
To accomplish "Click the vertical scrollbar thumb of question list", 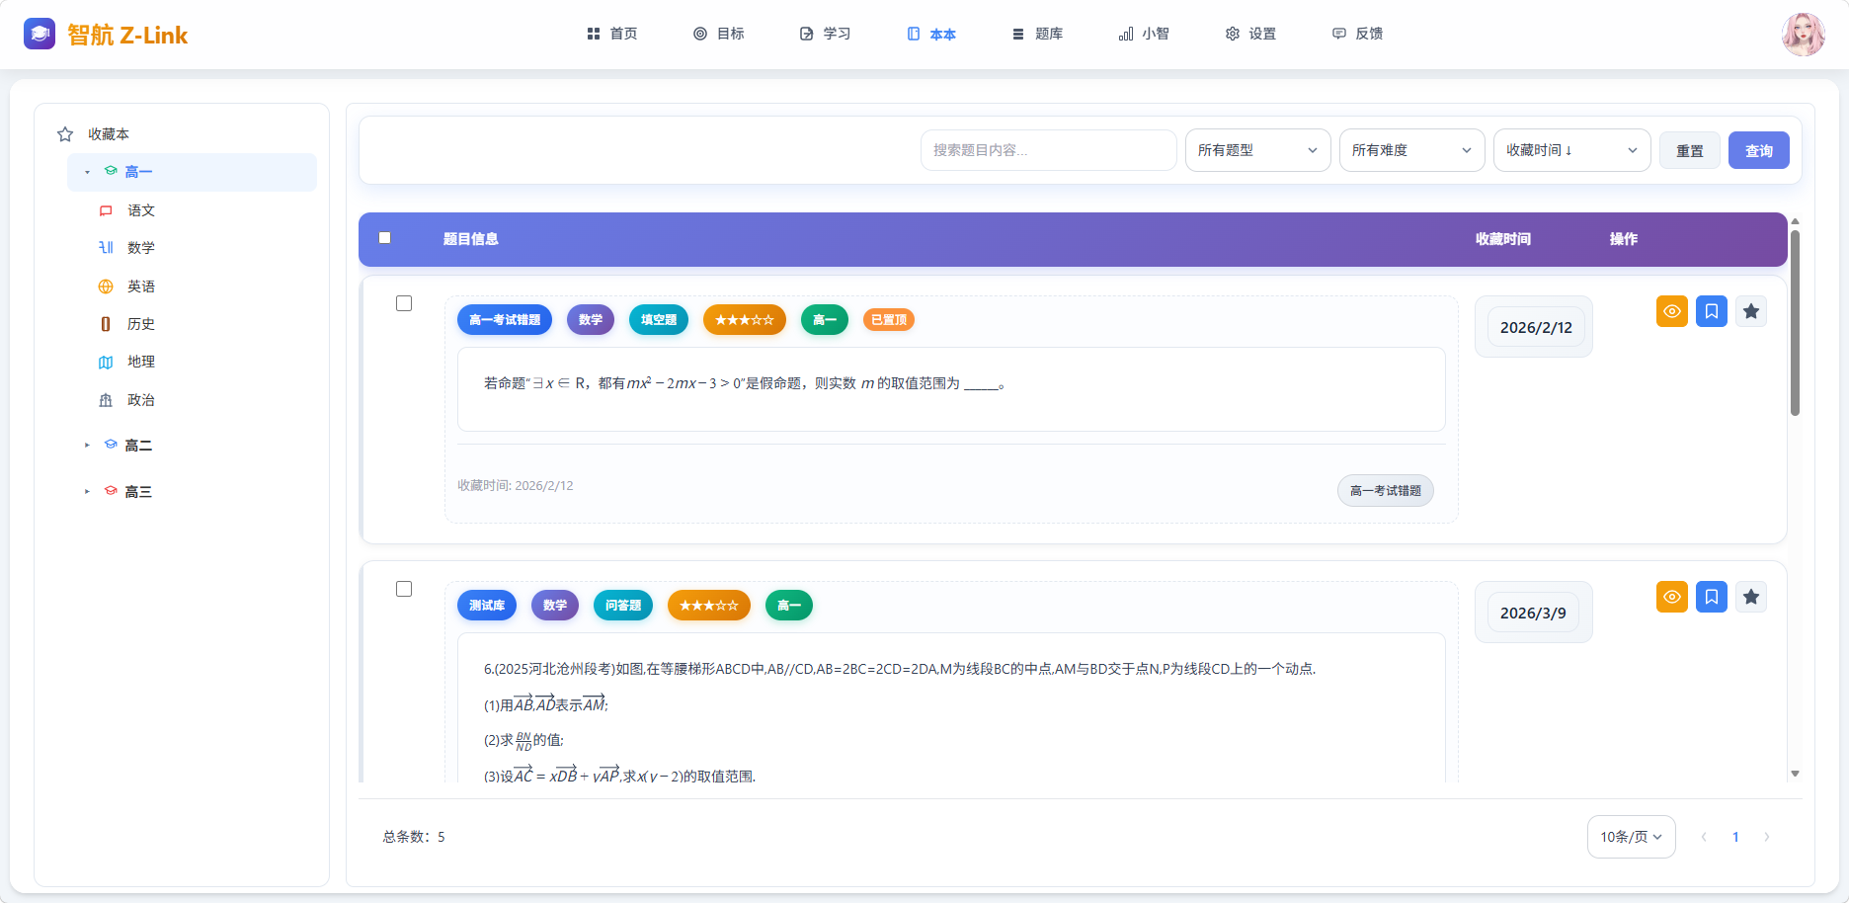I will click(x=1795, y=323).
